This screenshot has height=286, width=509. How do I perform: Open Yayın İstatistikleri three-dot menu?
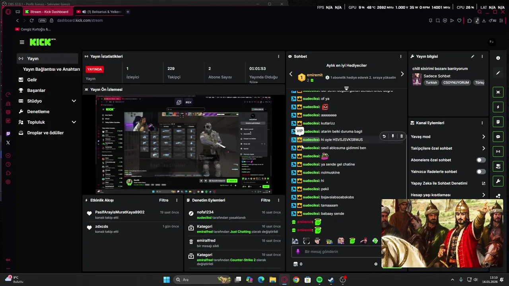tap(278, 56)
